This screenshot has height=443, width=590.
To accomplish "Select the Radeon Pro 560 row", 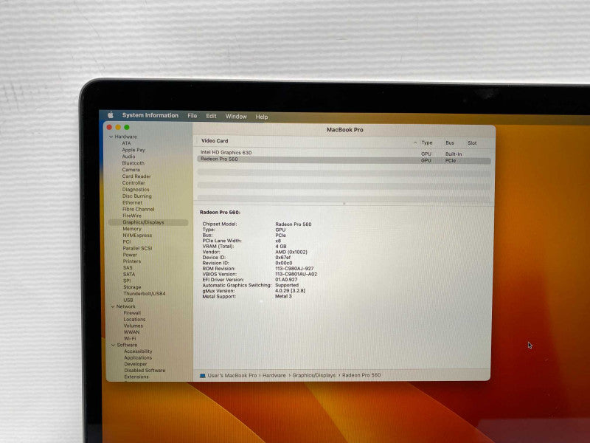I will click(344, 159).
